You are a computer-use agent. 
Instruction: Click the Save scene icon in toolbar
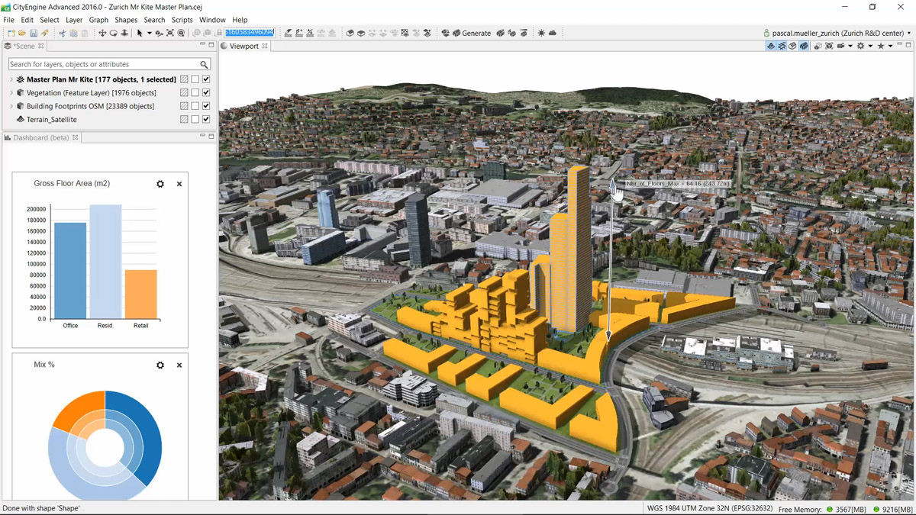coord(34,34)
